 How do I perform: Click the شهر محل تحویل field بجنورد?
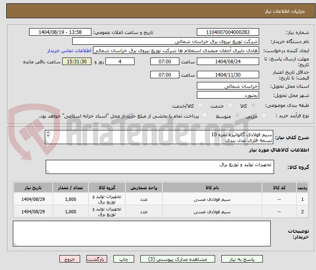(x=228, y=95)
